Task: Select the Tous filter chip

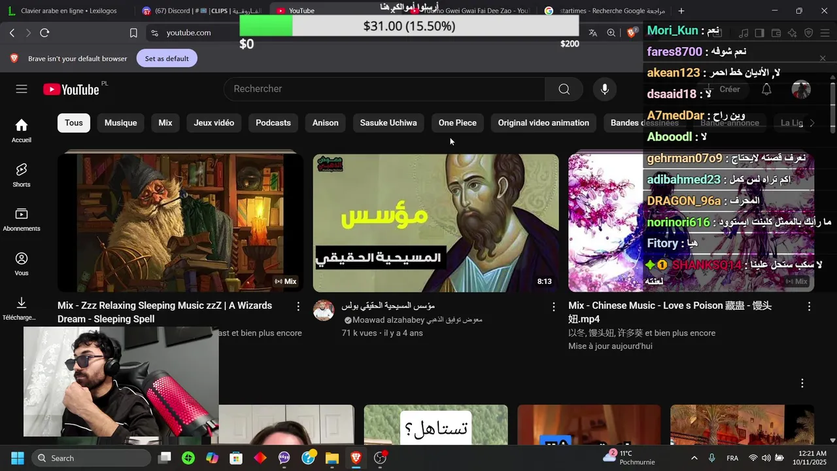Action: coord(74,123)
